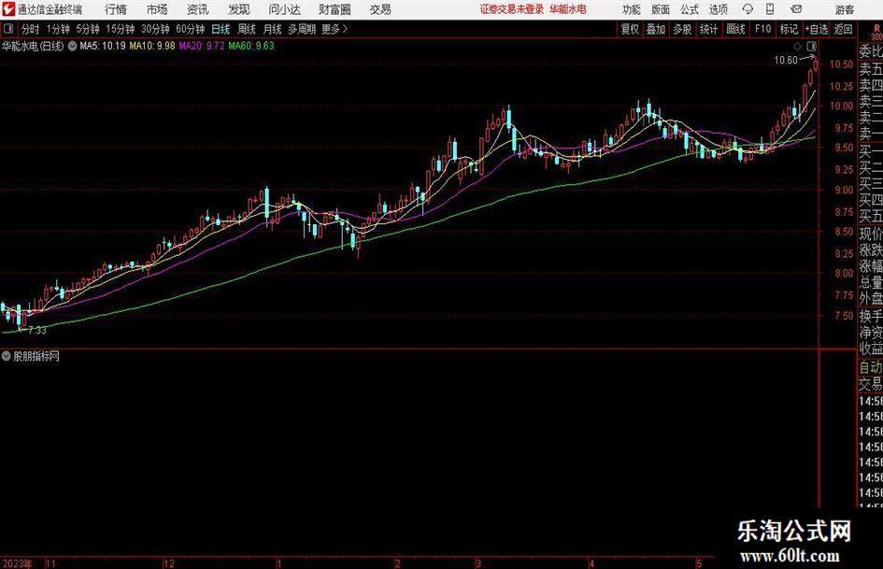This screenshot has height=569, width=883.
Task: Click the 返回 back button
Action: (x=843, y=29)
